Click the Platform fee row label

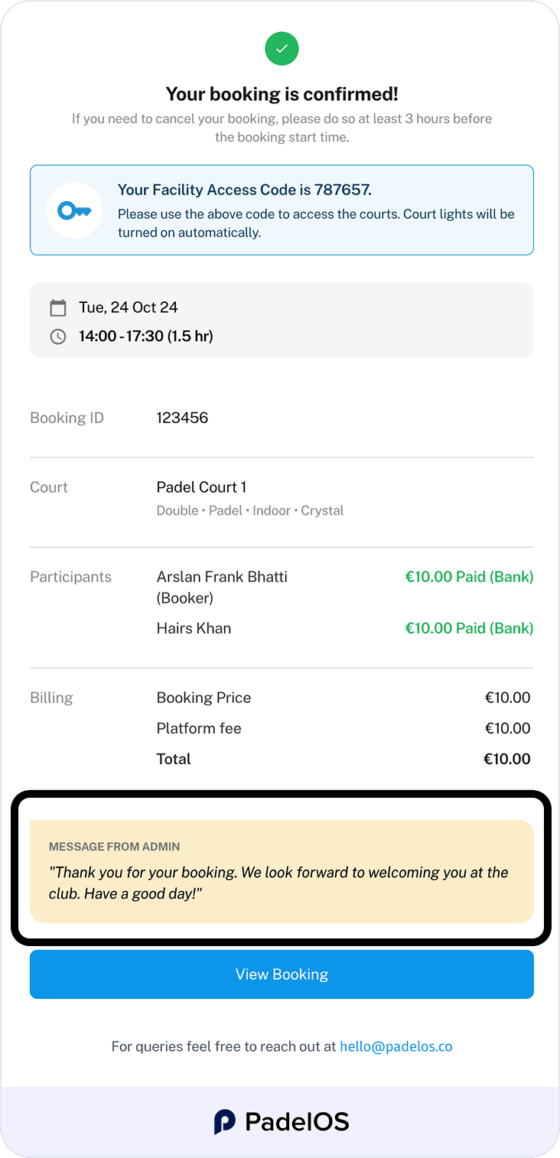[199, 729]
